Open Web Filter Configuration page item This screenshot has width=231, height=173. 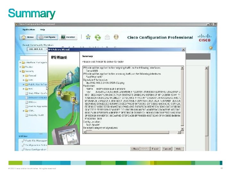[38, 93]
